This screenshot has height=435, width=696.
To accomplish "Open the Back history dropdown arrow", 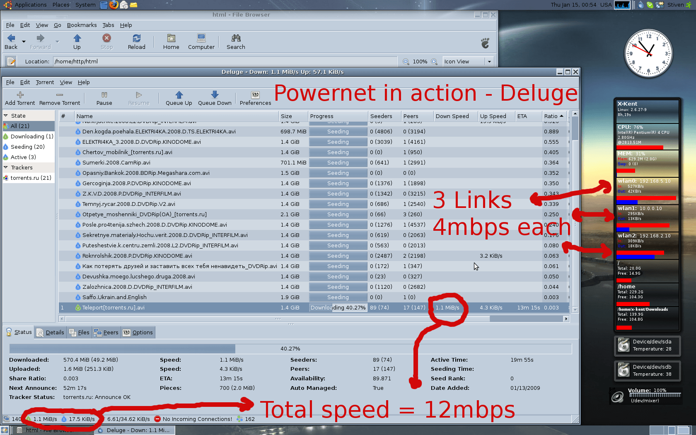I will 24,41.
